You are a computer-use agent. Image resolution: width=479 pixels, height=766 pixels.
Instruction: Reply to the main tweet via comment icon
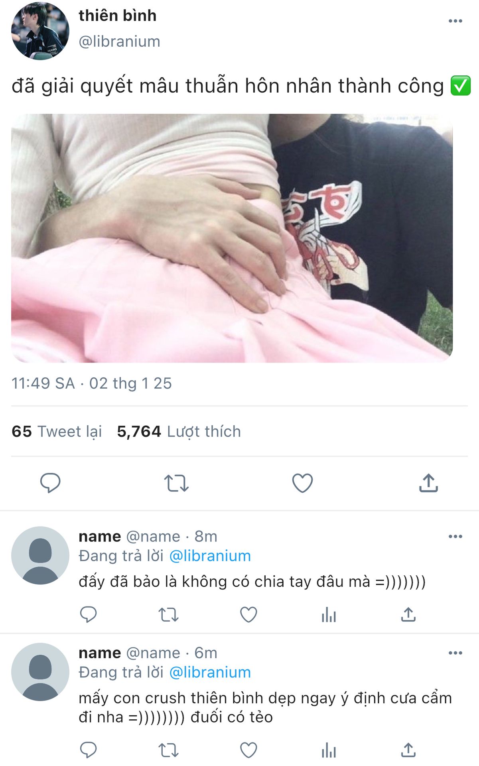[50, 483]
